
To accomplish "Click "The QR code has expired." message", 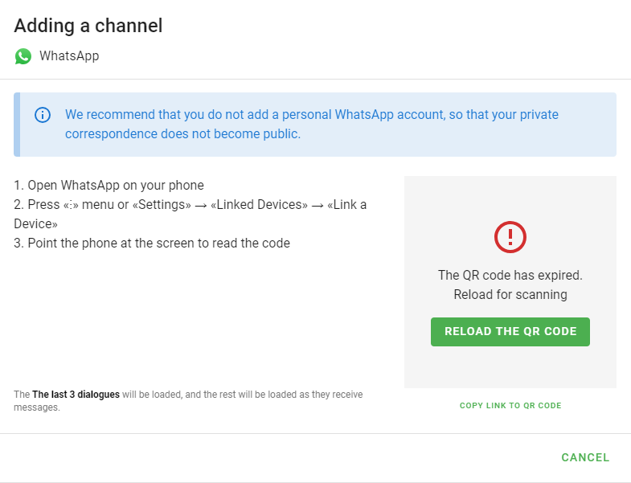I will tap(510, 276).
